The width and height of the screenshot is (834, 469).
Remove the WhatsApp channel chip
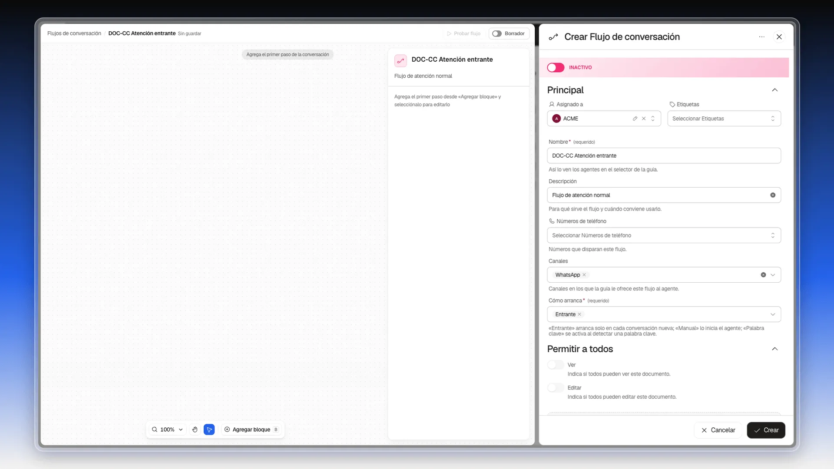pos(584,275)
